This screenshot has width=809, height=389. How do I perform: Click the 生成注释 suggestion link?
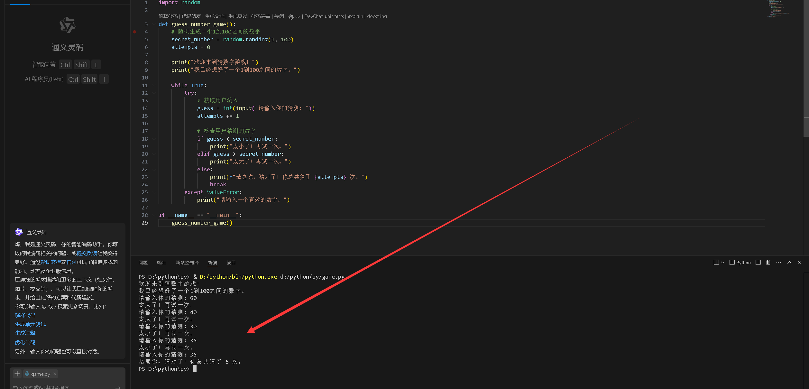coord(25,333)
